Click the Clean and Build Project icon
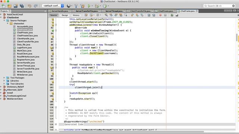This screenshot has width=239, height=134. 83,6
